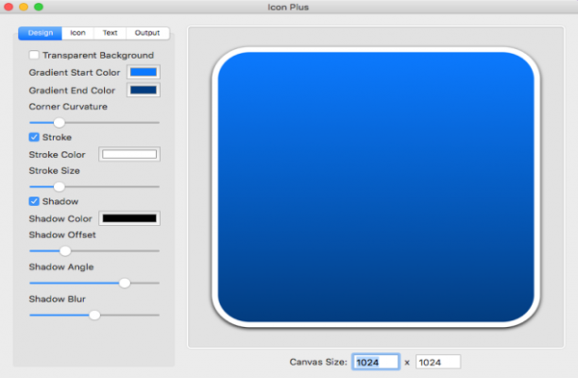This screenshot has height=378, width=578.
Task: Uncheck the Stroke checkbox
Action: [x=34, y=137]
